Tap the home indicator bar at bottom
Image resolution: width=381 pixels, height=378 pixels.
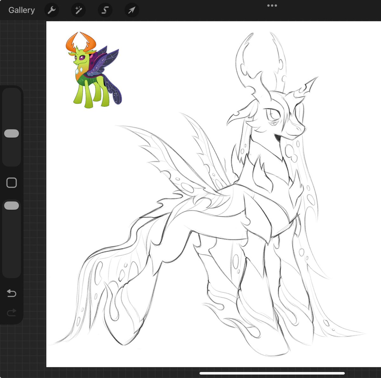[x=272, y=373]
